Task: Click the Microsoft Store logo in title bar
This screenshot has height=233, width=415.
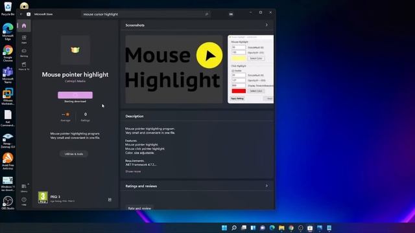Action: pos(29,14)
